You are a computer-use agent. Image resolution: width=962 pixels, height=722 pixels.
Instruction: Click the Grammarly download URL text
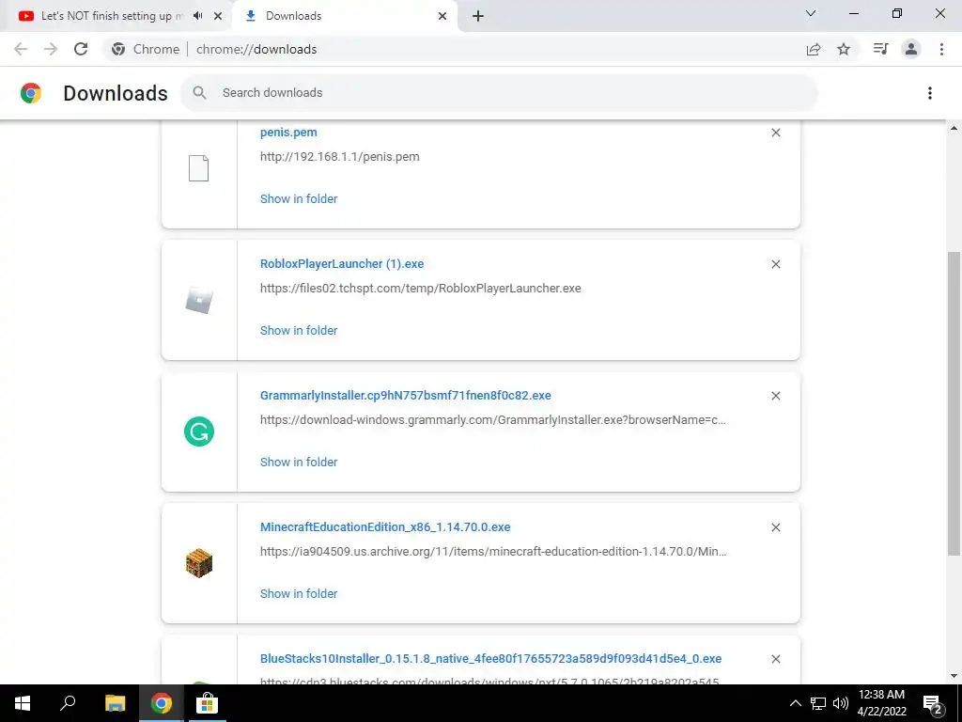492,420
